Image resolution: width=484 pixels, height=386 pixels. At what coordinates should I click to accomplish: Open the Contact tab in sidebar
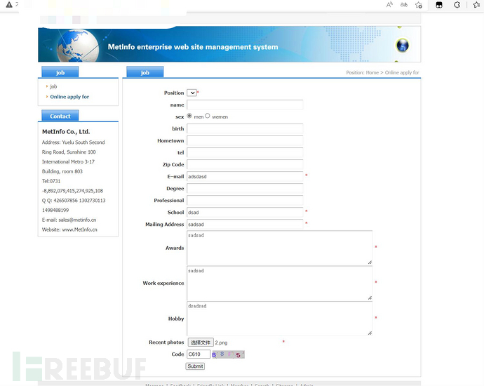(60, 116)
